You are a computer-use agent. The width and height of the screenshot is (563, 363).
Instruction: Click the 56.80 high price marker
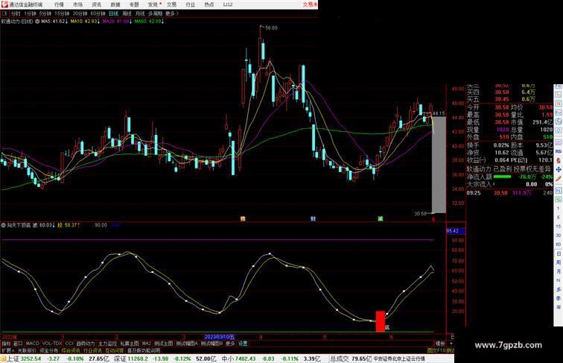tap(271, 28)
